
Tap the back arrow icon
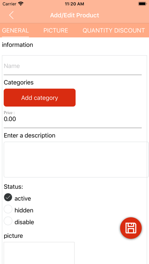pyautogui.click(x=11, y=15)
